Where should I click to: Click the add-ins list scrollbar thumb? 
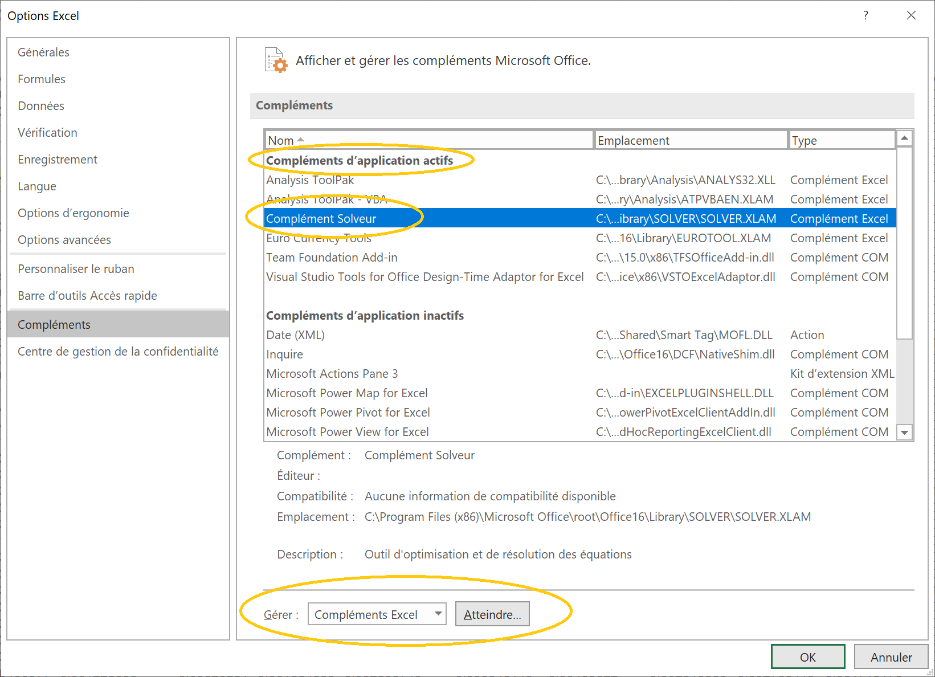tap(904, 243)
